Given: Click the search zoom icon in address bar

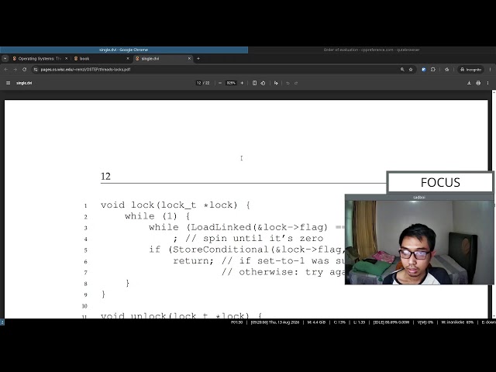Looking at the screenshot, I should (x=402, y=69).
